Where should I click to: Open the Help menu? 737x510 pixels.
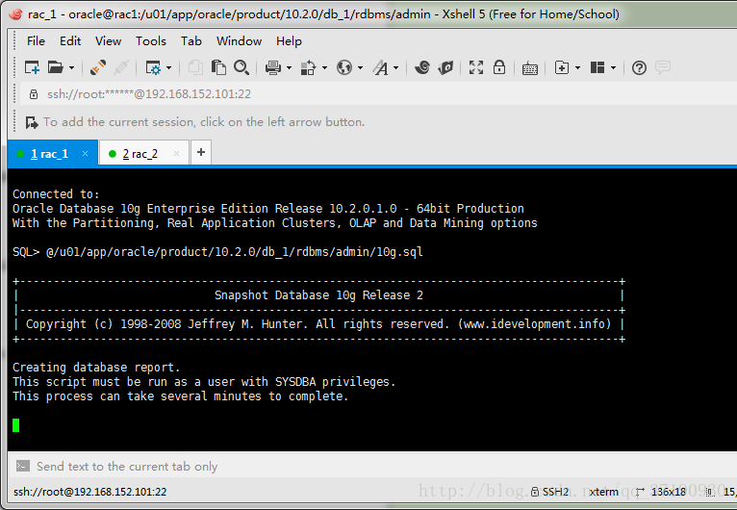tap(289, 41)
